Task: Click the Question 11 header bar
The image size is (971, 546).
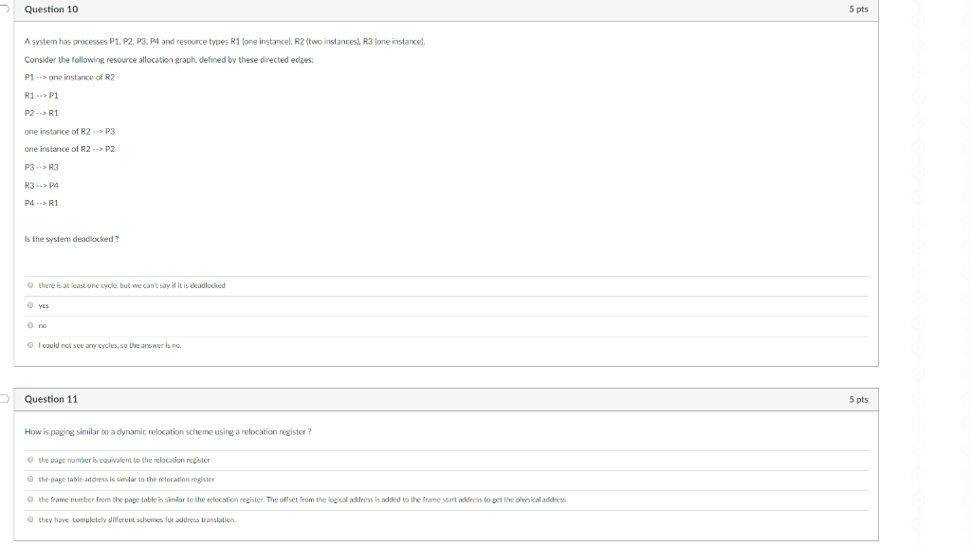Action: pyautogui.click(x=446, y=399)
